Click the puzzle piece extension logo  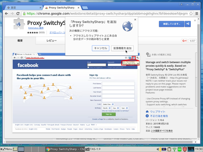(x=19, y=24)
